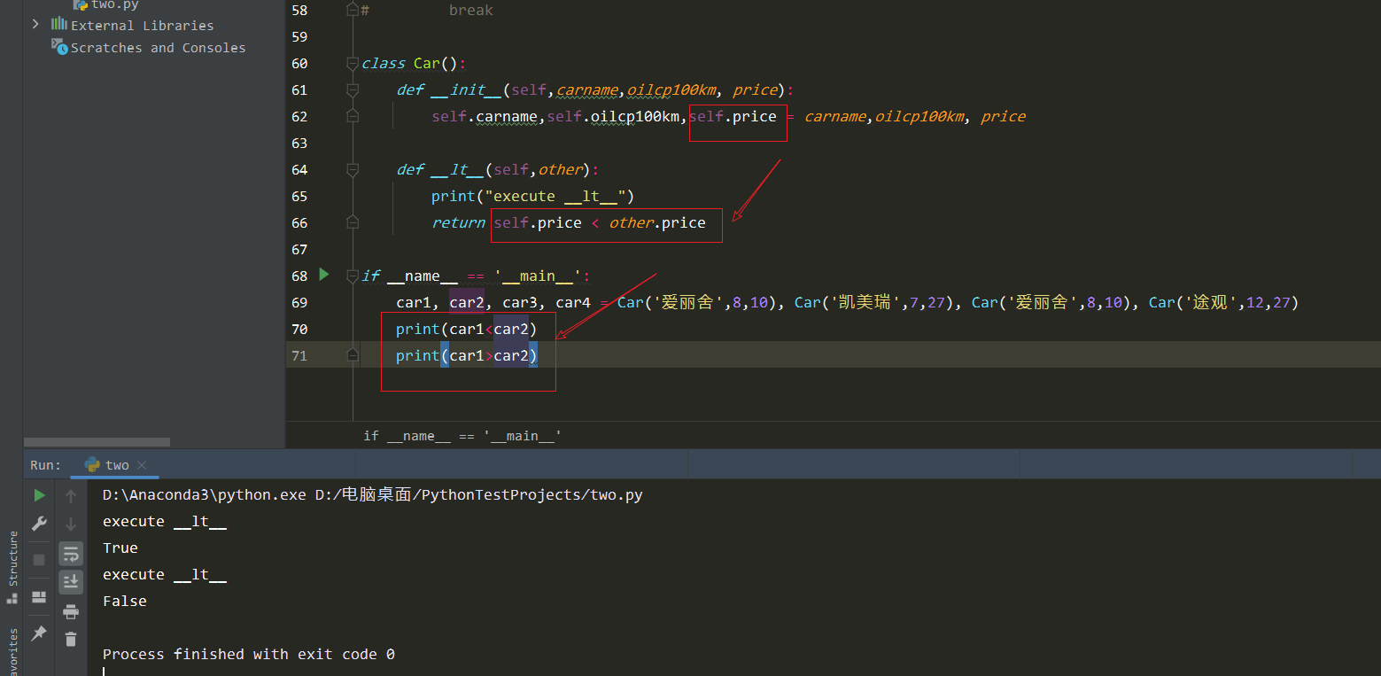The image size is (1381, 676).
Task: Click the 'Run:' panel label
Action: tap(46, 465)
